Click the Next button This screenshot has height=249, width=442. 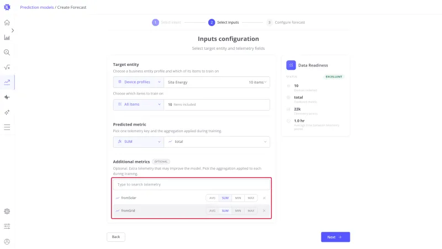click(x=335, y=237)
